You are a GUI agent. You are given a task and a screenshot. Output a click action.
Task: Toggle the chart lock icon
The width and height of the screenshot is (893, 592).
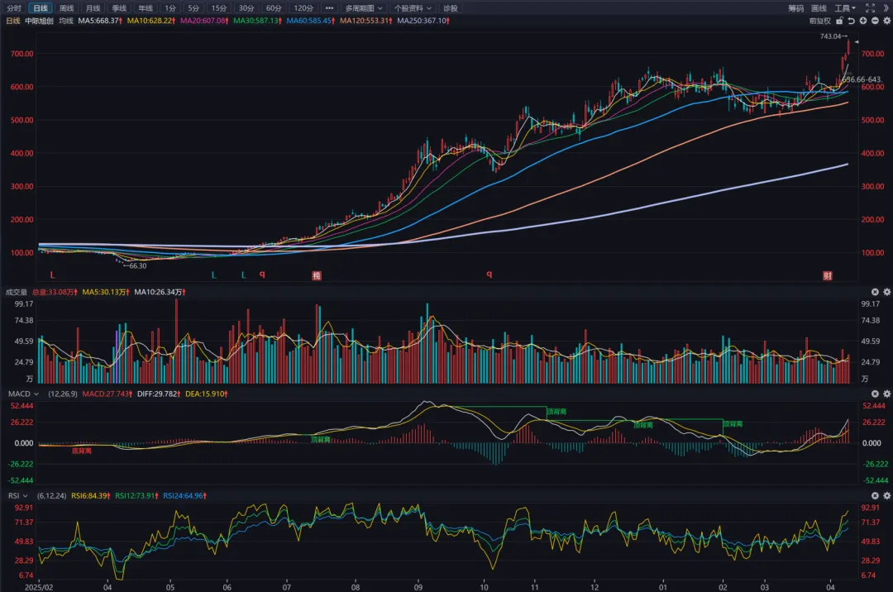click(839, 21)
